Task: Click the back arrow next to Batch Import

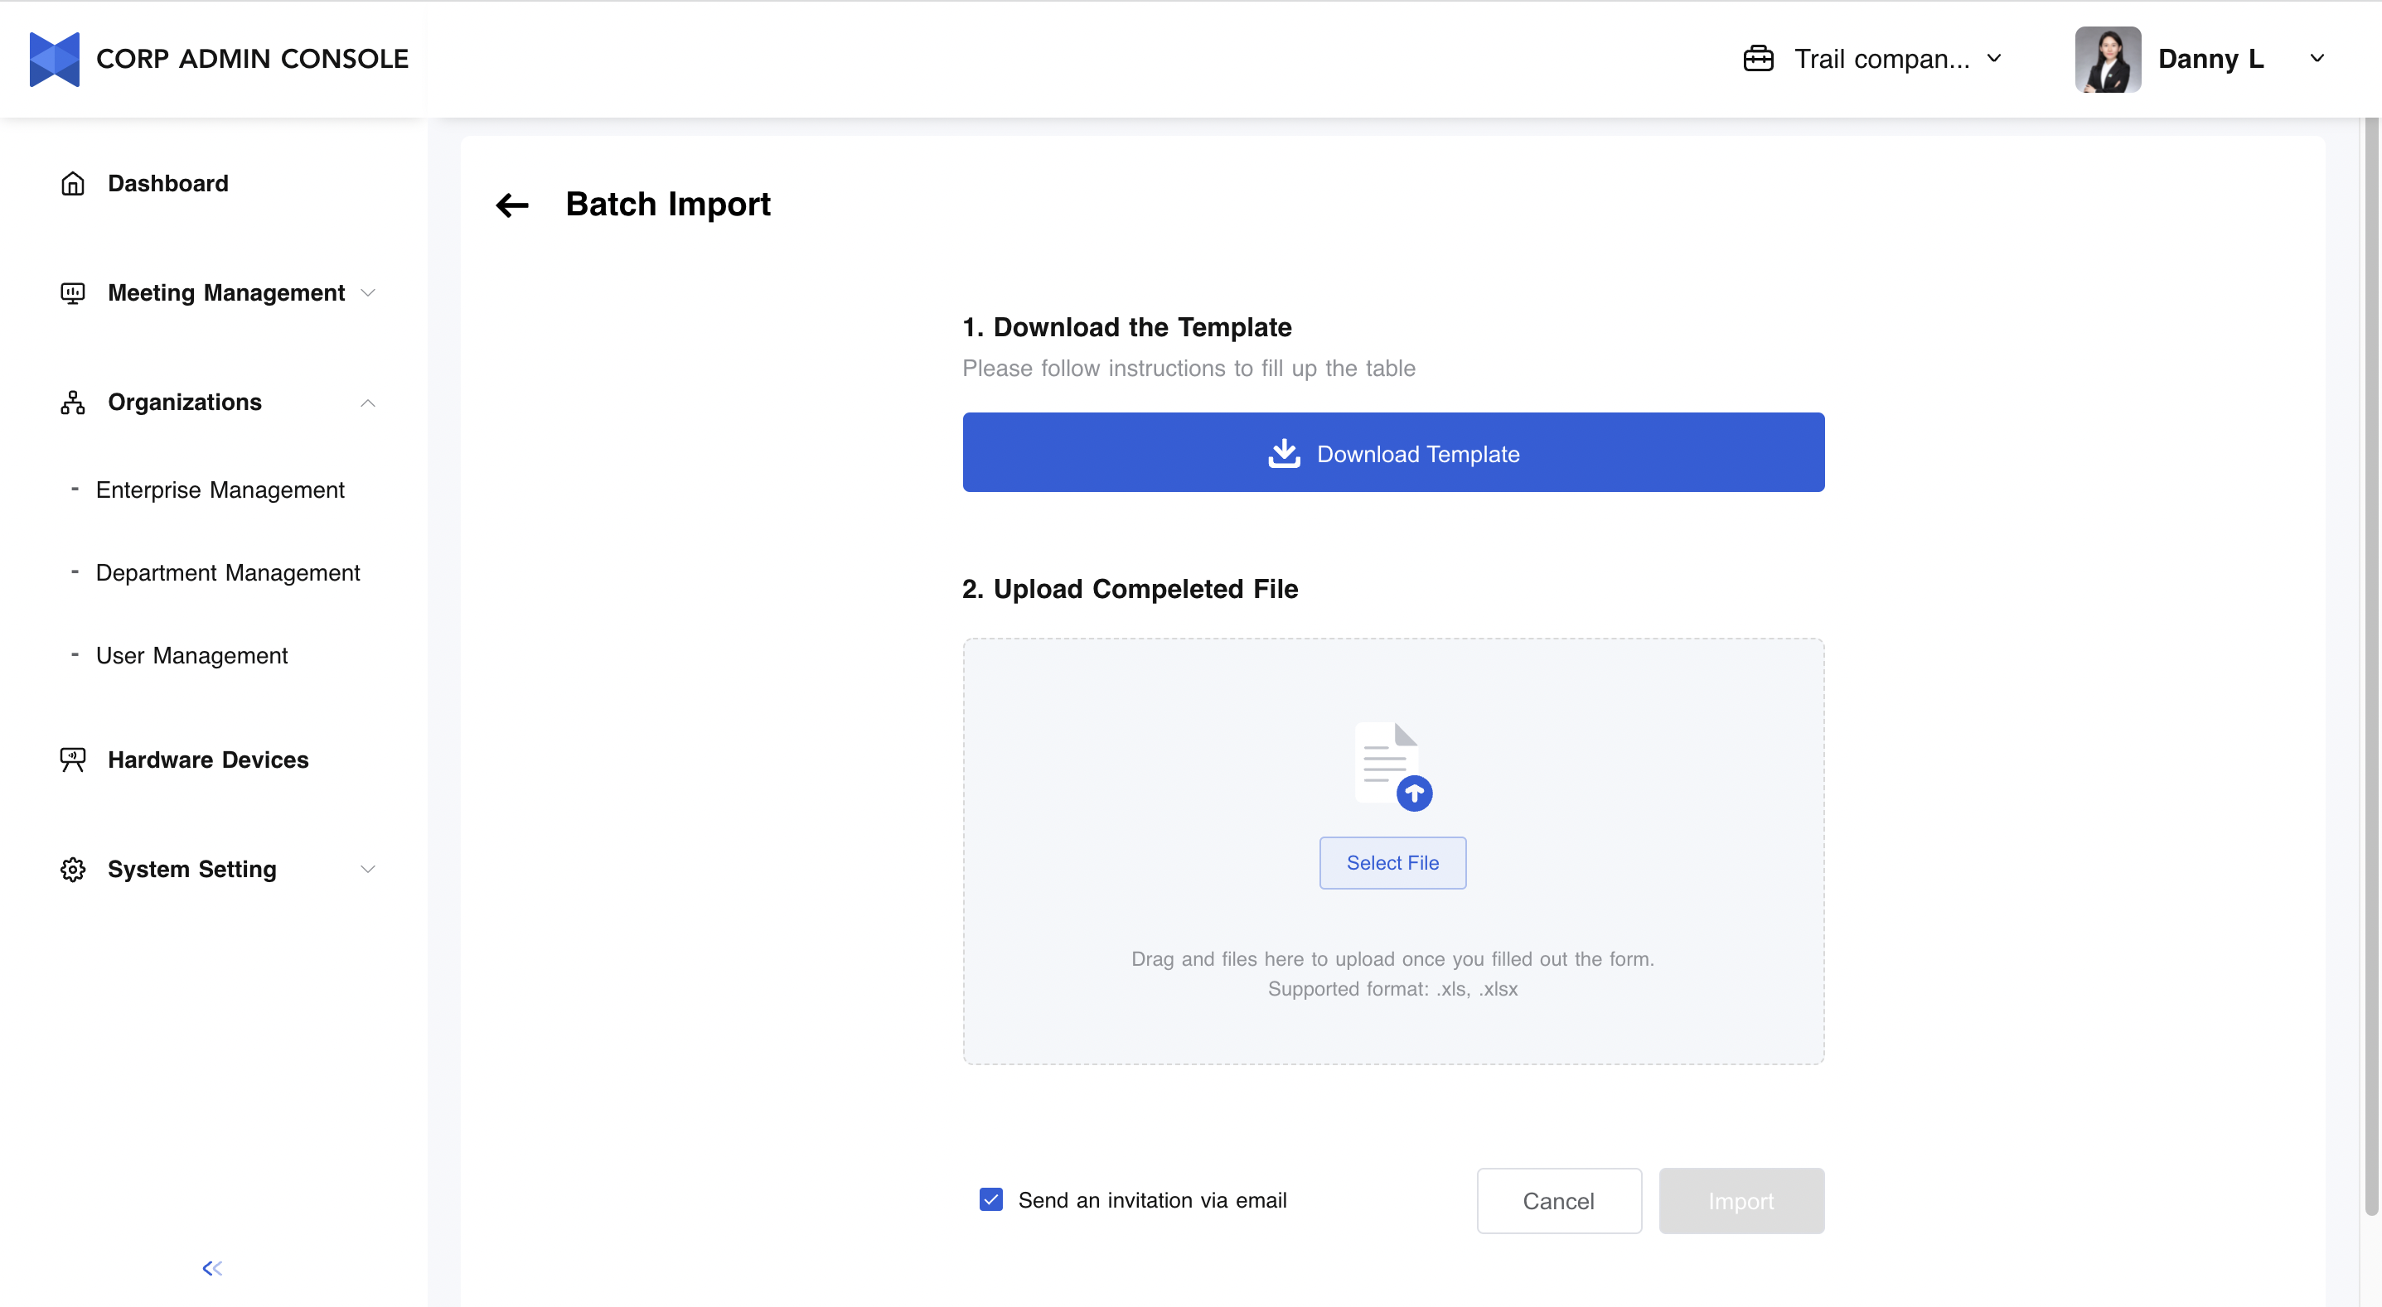Action: [x=512, y=205]
